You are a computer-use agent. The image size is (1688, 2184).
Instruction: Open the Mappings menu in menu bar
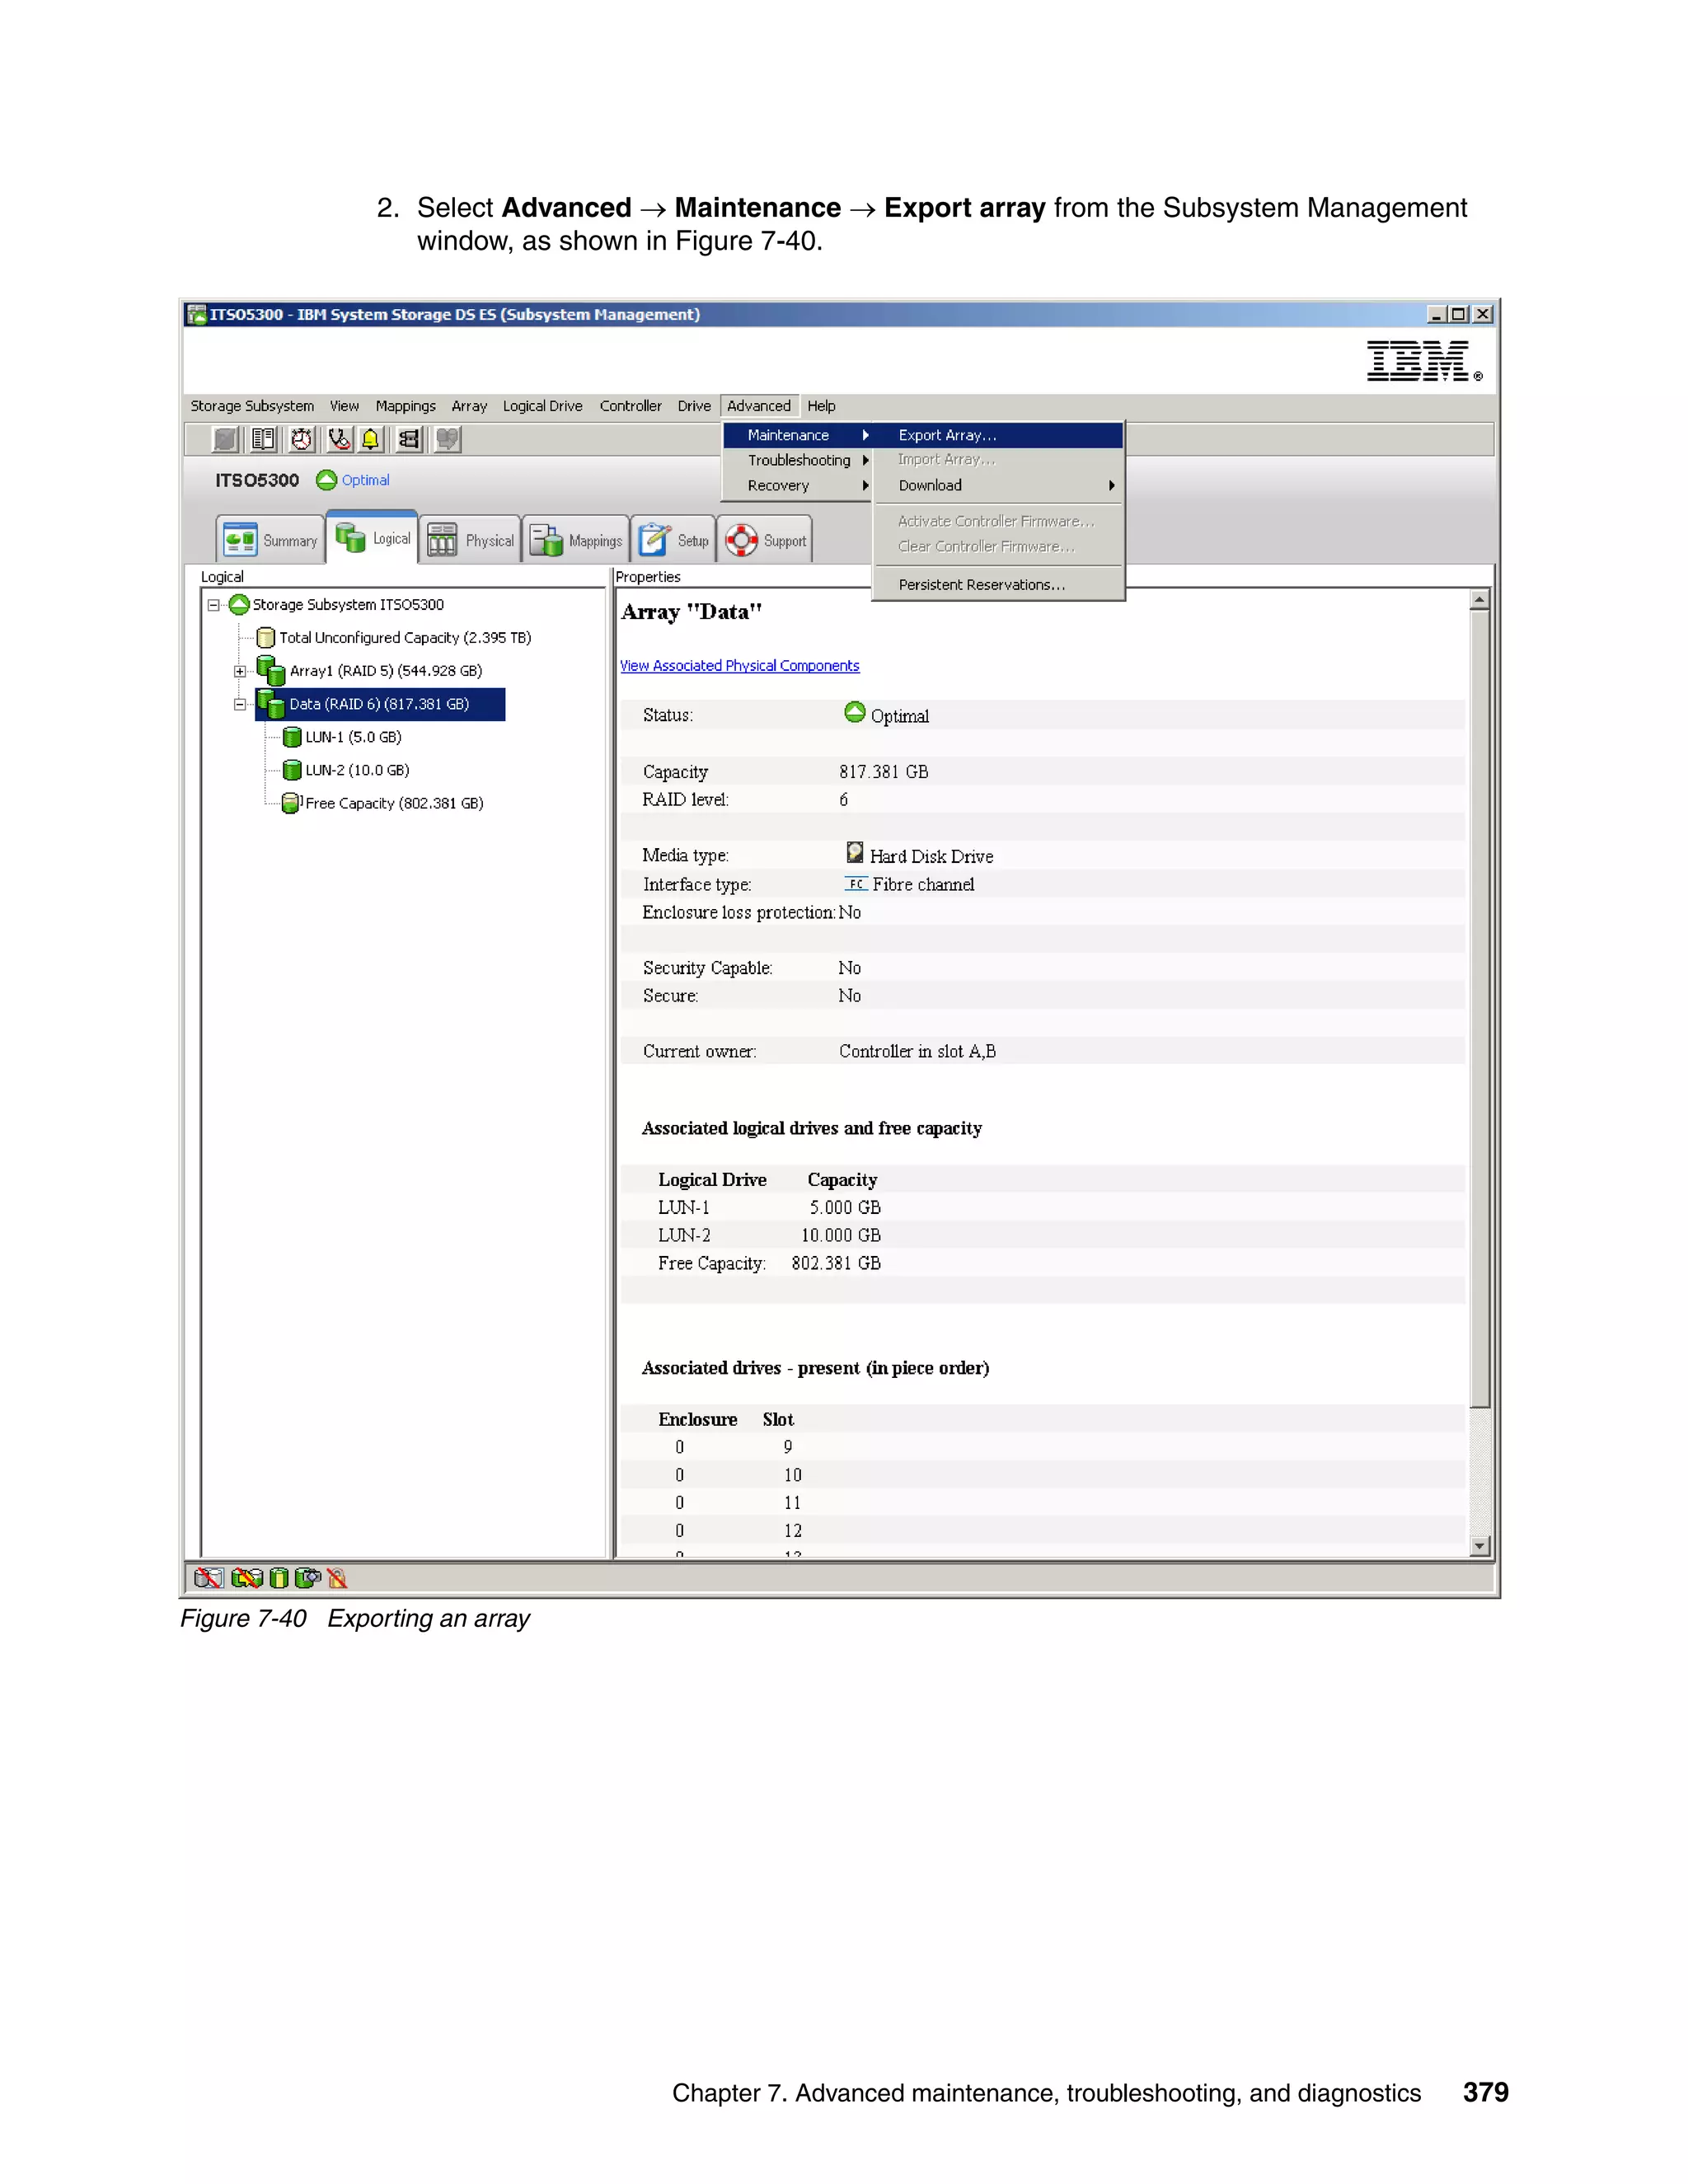point(405,406)
